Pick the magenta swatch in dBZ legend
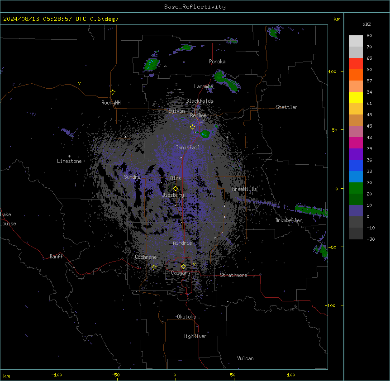This screenshot has width=390, height=381. pyautogui.click(x=356, y=143)
